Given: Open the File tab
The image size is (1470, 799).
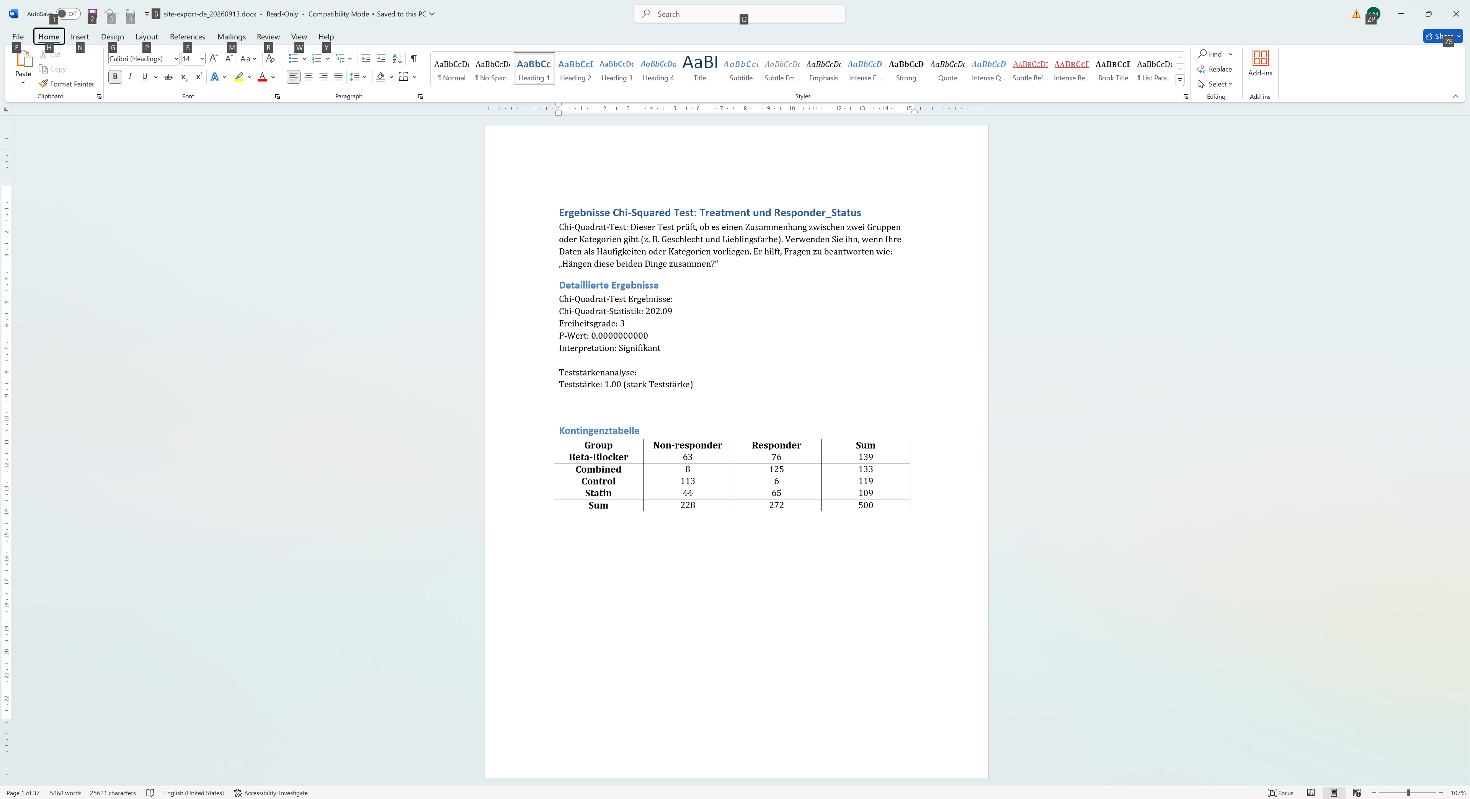Looking at the screenshot, I should [18, 36].
